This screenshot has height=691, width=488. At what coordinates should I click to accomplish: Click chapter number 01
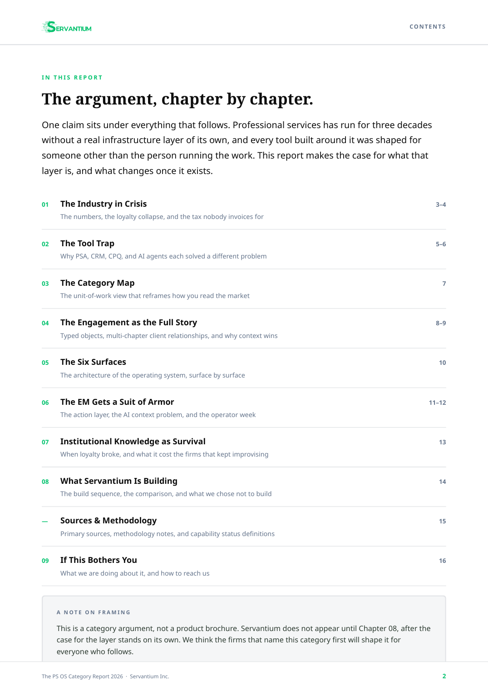click(45, 205)
